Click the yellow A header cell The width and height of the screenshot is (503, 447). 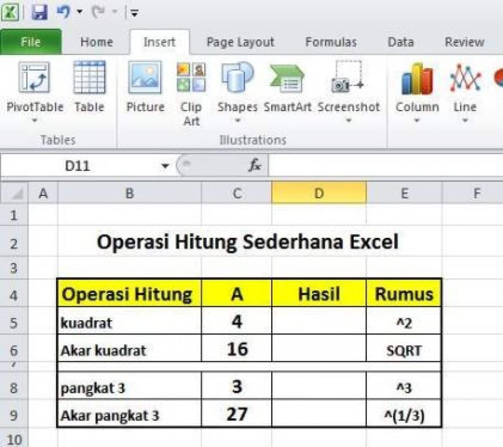tap(237, 294)
